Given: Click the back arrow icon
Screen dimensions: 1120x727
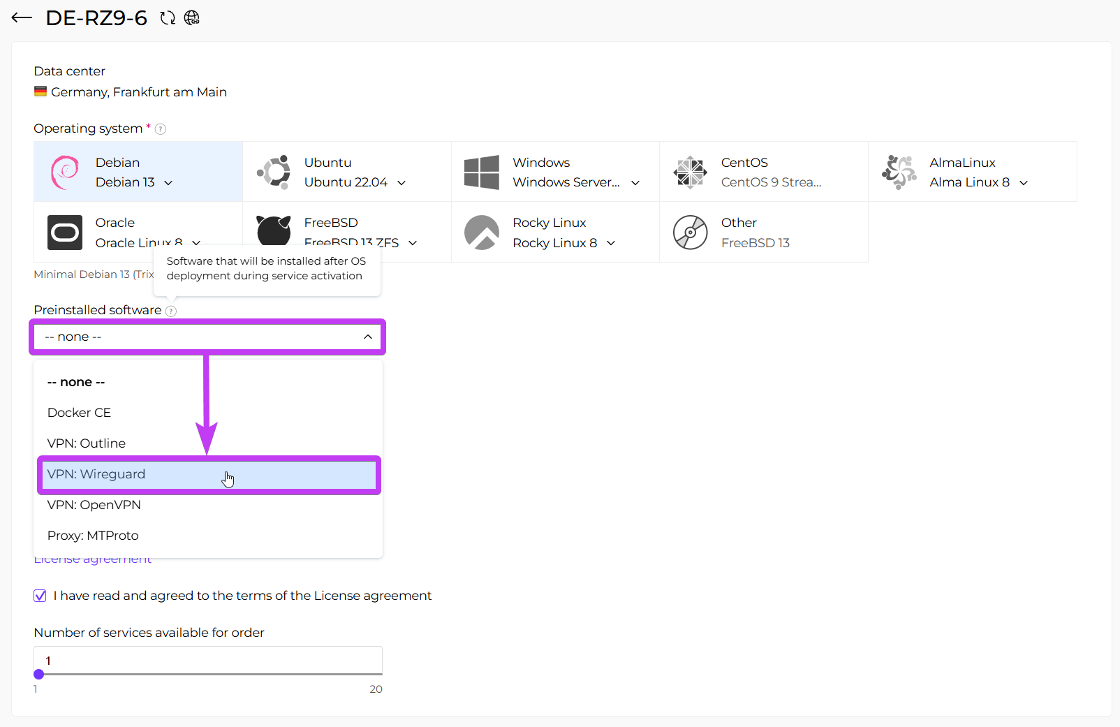Looking at the screenshot, I should coord(22,18).
